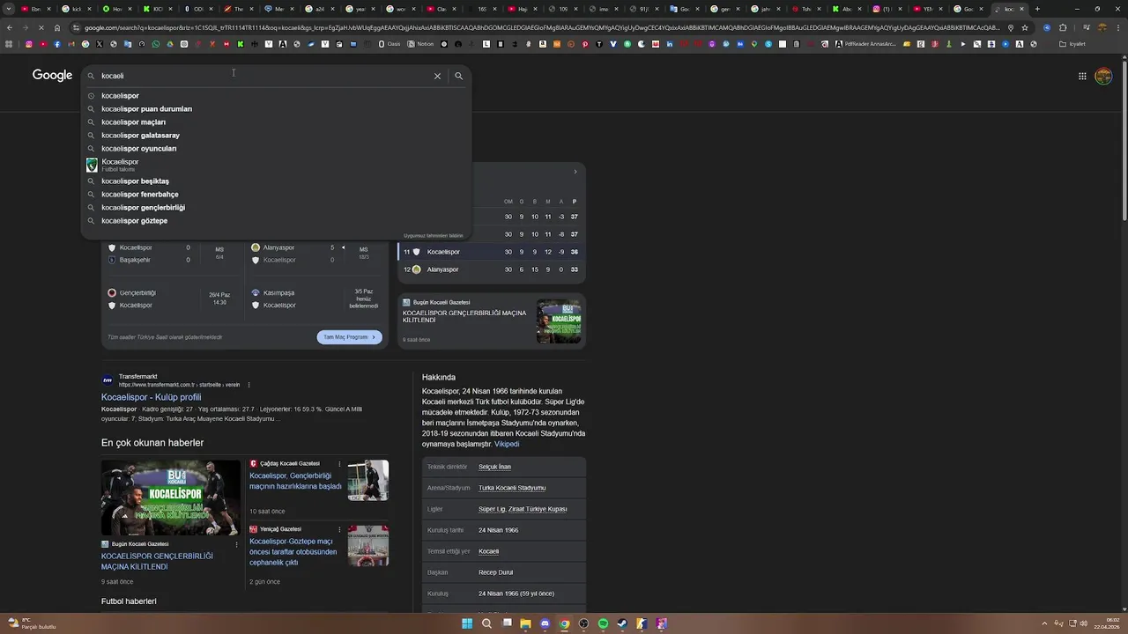The image size is (1128, 634).
Task: Click the Google logo
Action: (52, 75)
